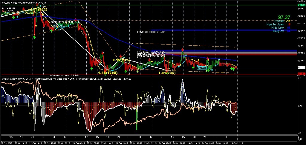Select the Spread 2.5 readout

coord(282,21)
